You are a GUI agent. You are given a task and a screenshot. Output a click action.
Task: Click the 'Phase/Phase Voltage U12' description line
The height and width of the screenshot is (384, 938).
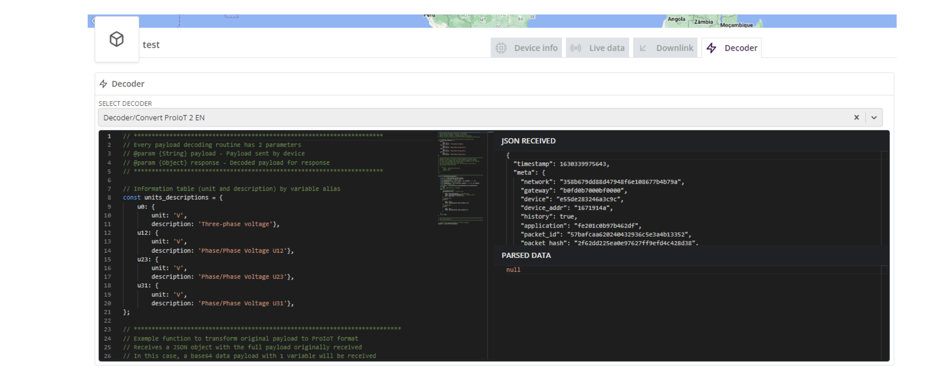click(223, 251)
